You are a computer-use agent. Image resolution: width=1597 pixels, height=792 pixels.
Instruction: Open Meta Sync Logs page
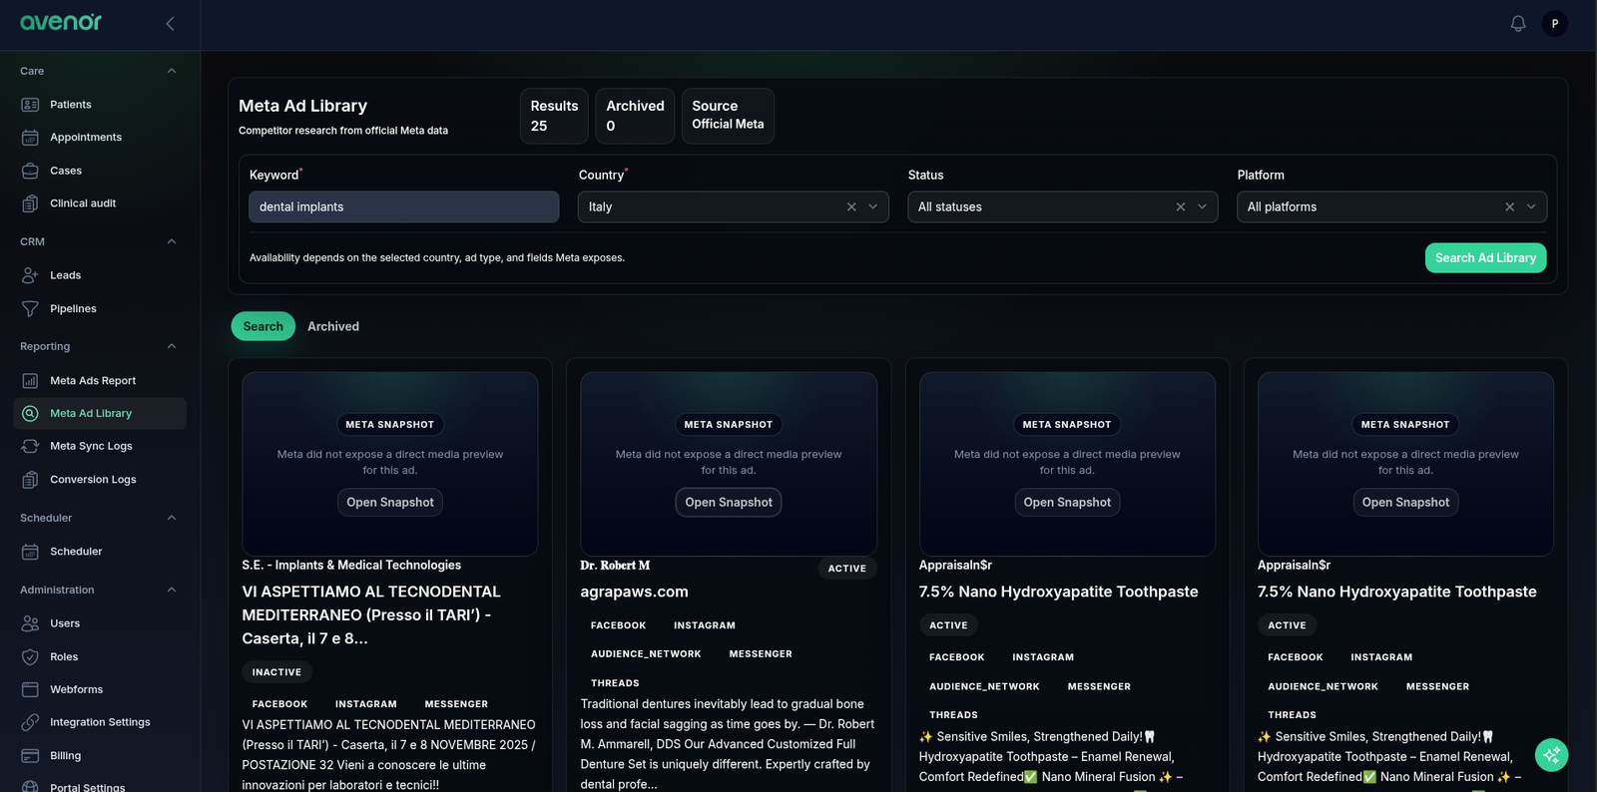pyautogui.click(x=100, y=446)
